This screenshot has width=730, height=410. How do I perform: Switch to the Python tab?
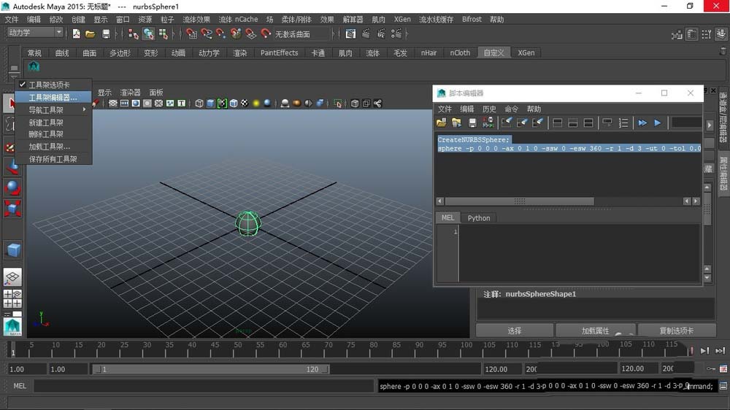[479, 217]
